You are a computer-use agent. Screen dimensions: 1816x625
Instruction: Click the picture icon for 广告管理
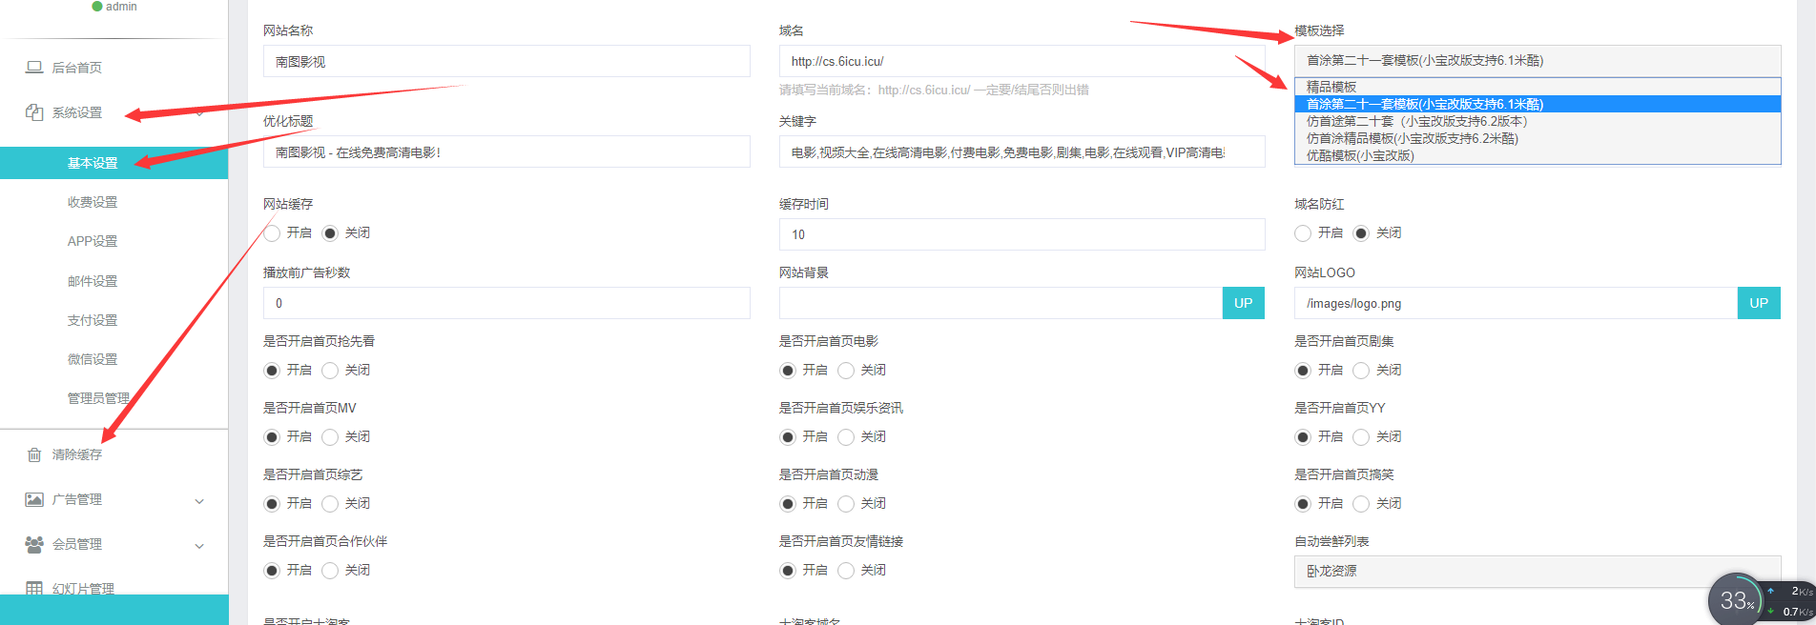[x=34, y=500]
